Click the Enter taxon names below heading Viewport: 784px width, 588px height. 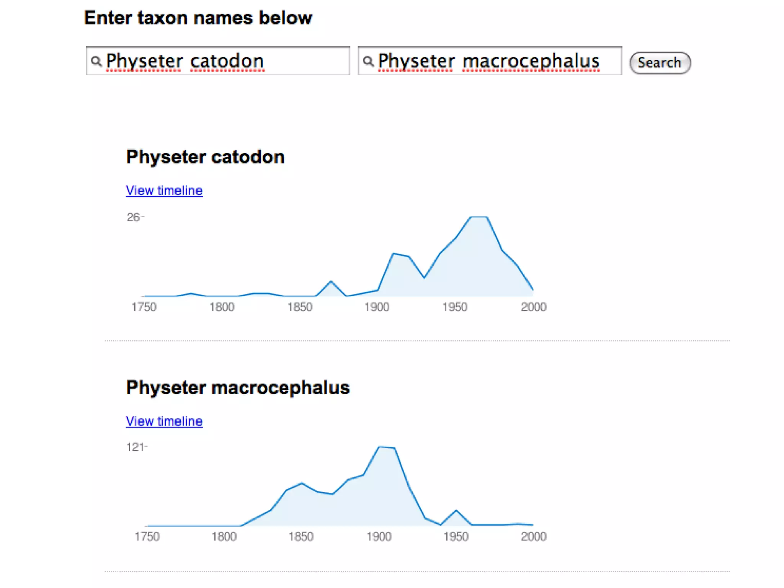tap(198, 18)
